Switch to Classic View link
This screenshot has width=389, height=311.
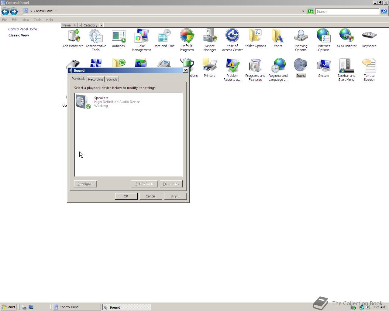point(19,35)
